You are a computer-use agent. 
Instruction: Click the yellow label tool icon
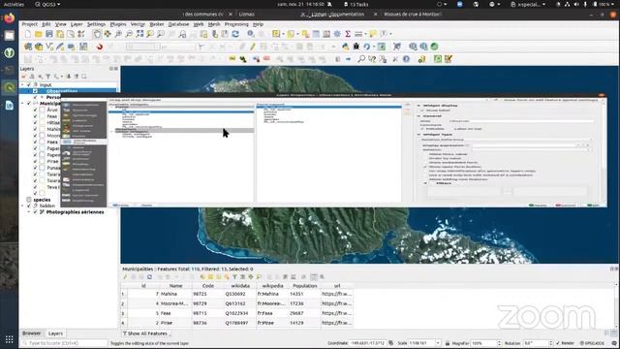[x=232, y=59]
